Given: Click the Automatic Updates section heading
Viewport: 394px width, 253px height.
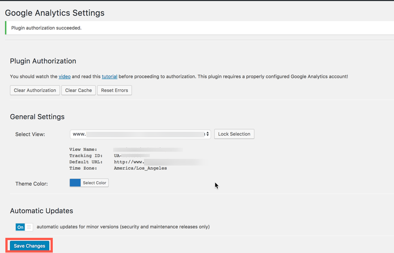Looking at the screenshot, I should pyautogui.click(x=41, y=211).
